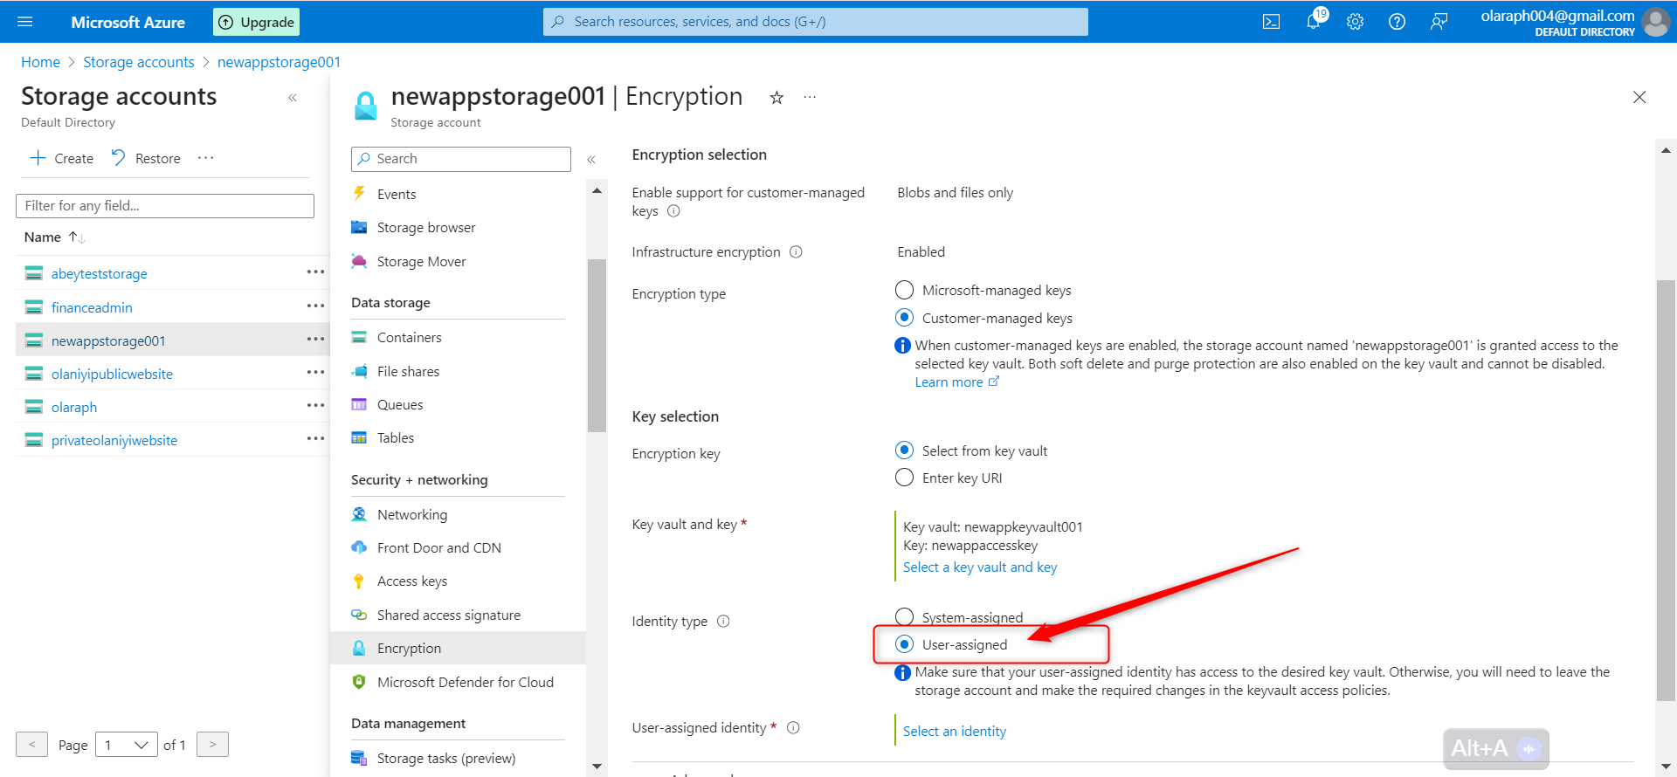Viewport: 1677px width, 777px height.
Task: Go to Containers under Data storage
Action: pos(409,338)
